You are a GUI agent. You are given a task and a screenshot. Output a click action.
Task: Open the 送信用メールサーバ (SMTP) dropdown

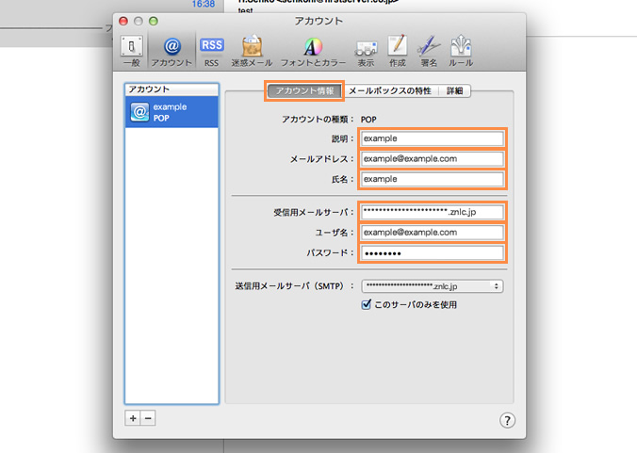point(433,286)
